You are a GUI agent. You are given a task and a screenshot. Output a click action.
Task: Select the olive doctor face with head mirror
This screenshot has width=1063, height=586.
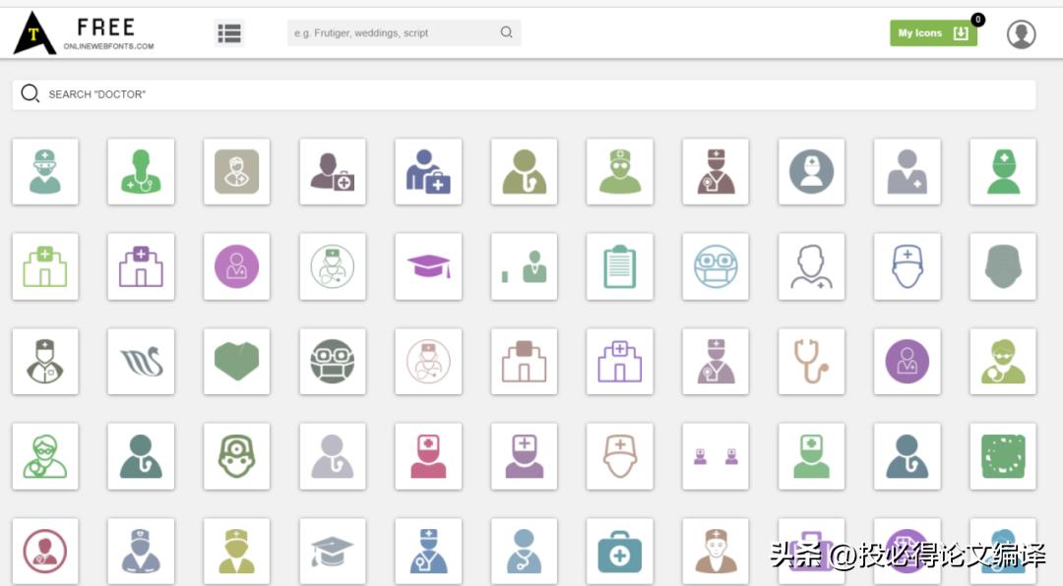(236, 456)
